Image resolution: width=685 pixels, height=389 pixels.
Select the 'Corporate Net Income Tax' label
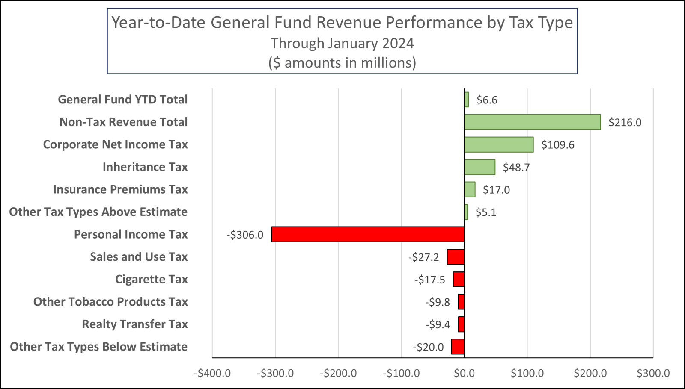pos(116,144)
